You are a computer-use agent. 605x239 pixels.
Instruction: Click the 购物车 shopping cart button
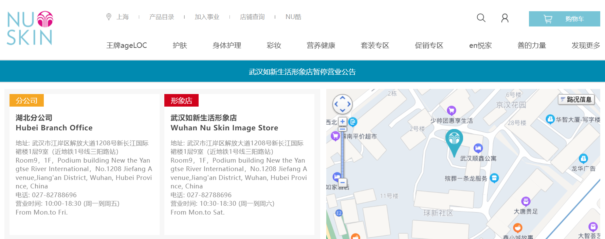coord(564,19)
